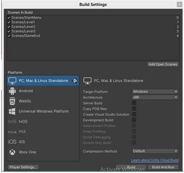
Task: Select the tvOS platform label
Action: pyautogui.click(x=23, y=122)
